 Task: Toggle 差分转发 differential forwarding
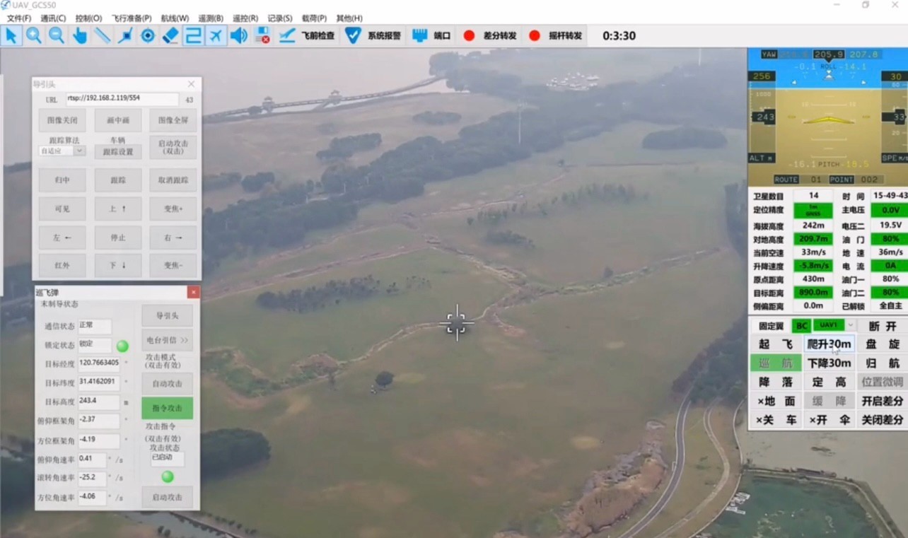point(489,35)
